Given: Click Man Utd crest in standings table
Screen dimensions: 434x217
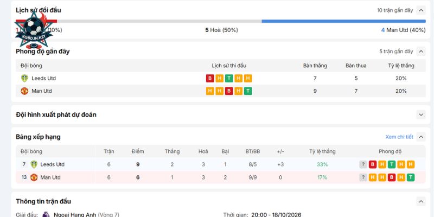Looking at the screenshot, I should tap(34, 177).
